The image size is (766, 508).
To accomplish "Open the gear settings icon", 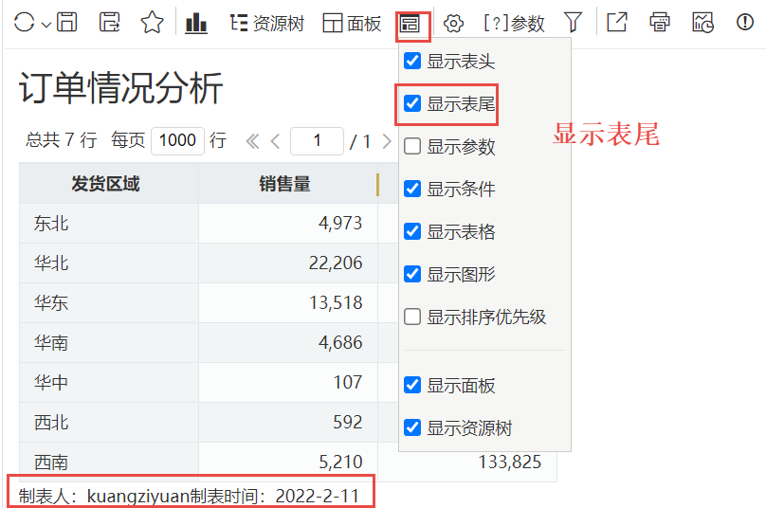I will tap(453, 23).
